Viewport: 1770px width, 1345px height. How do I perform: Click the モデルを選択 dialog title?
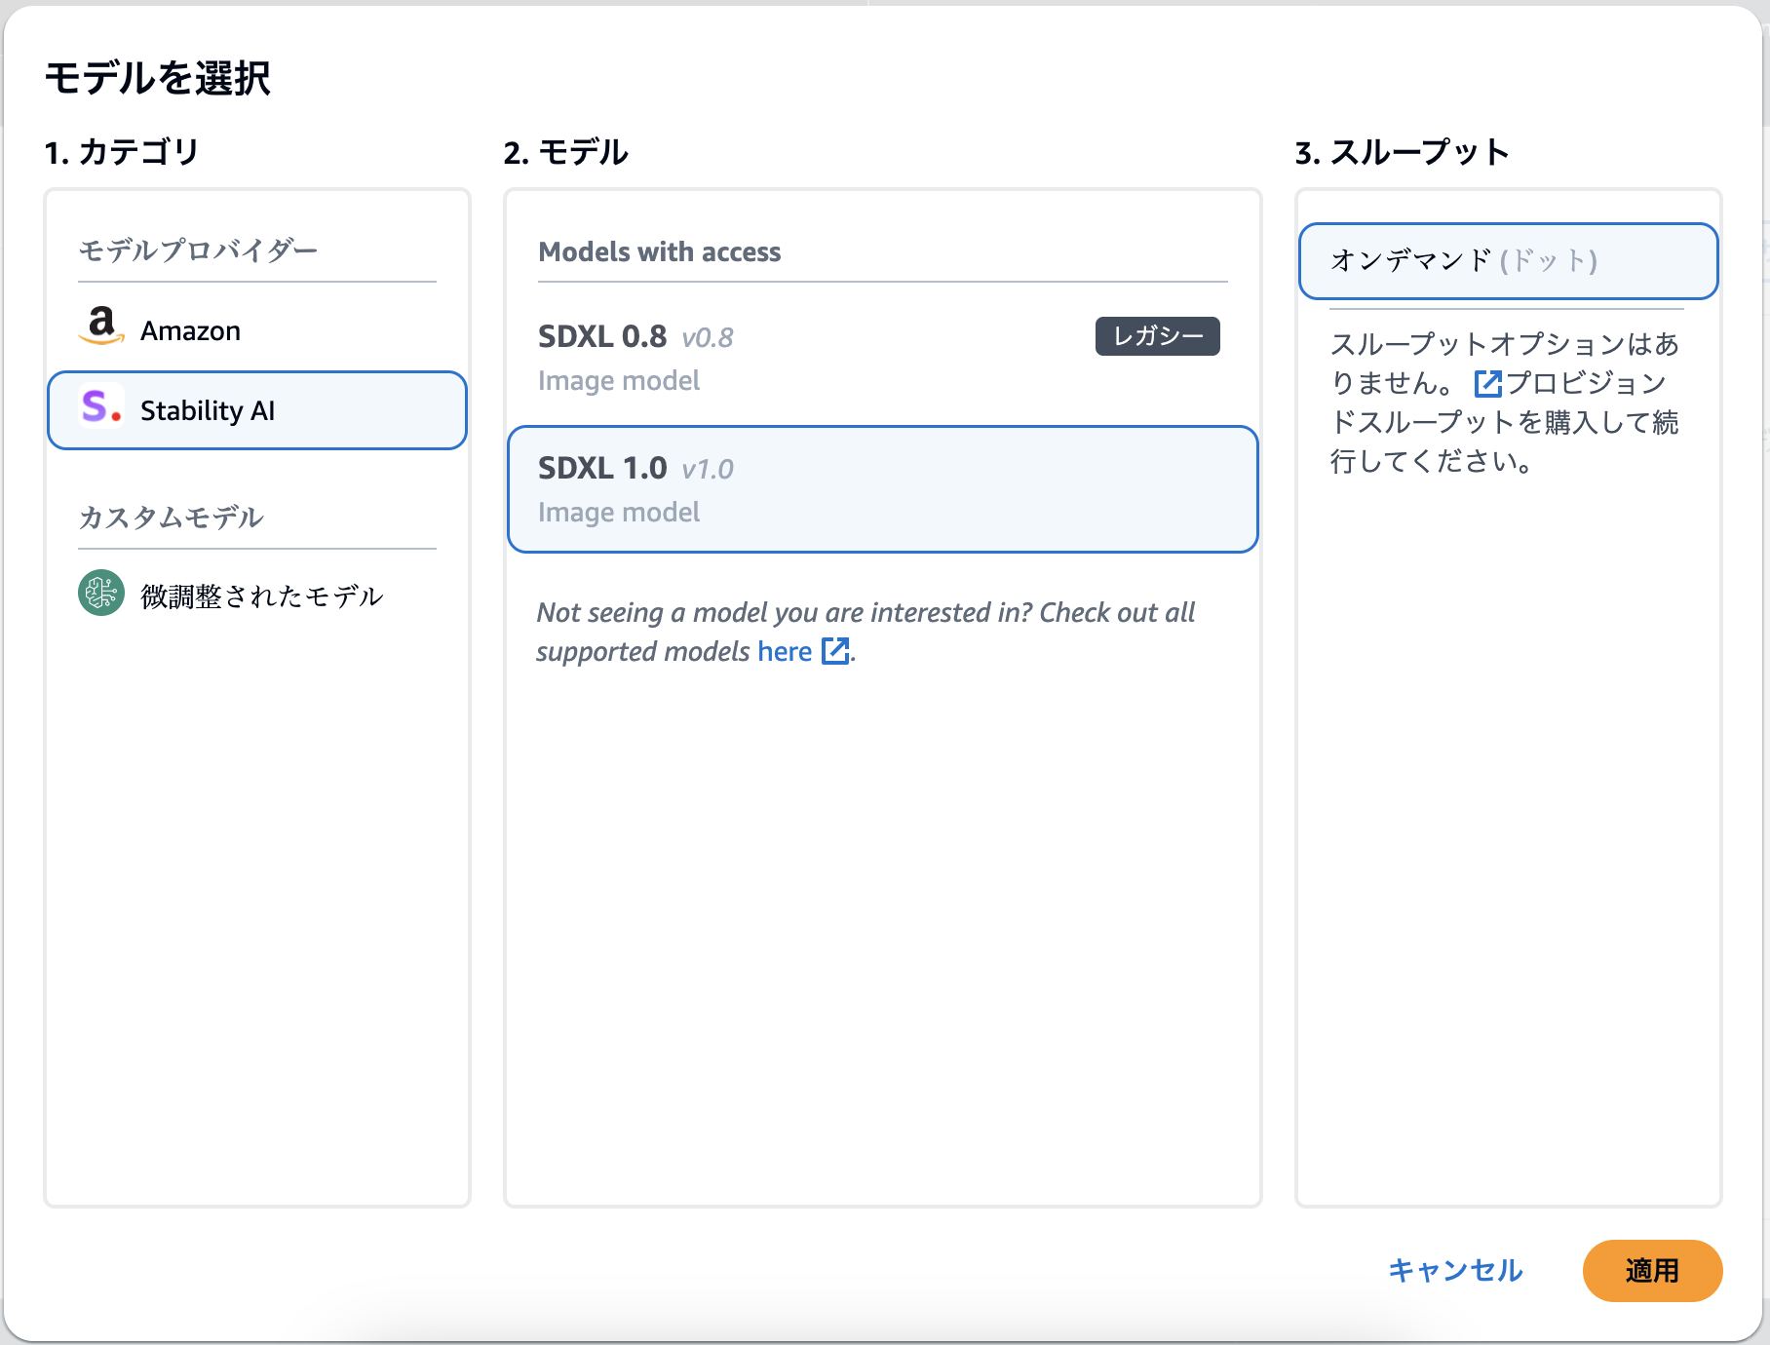tap(158, 78)
